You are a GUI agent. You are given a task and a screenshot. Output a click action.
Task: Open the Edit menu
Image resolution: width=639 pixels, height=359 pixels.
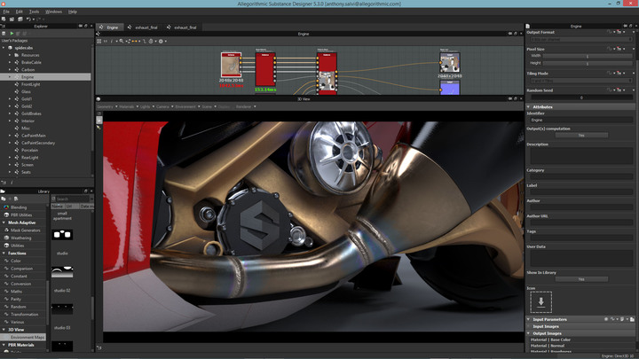[x=20, y=12]
